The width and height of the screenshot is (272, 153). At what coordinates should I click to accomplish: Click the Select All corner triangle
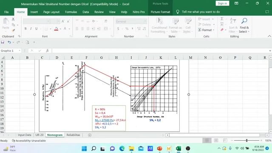pyautogui.click(x=3, y=58)
